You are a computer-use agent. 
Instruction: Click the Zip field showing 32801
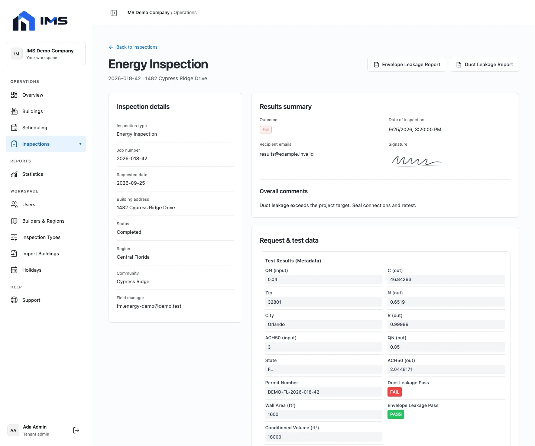324,302
